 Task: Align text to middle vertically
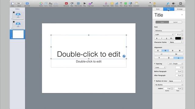click(x=169, y=58)
